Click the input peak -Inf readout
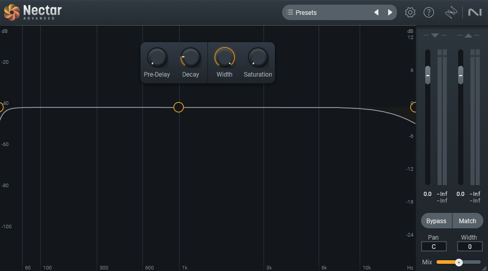The image size is (488, 271). [442, 194]
